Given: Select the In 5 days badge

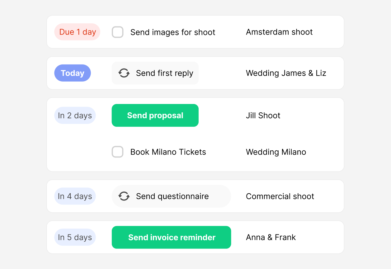Looking at the screenshot, I should click(75, 237).
